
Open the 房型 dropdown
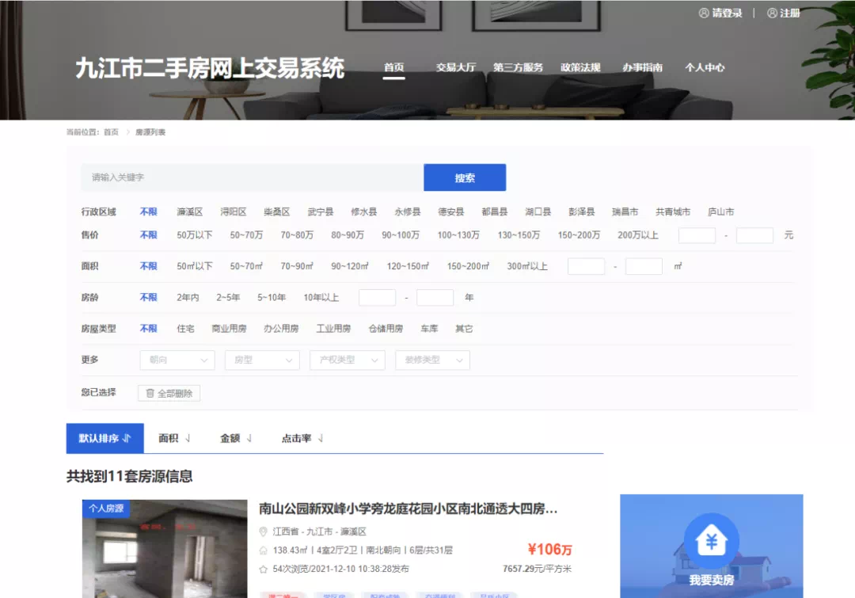pos(262,360)
